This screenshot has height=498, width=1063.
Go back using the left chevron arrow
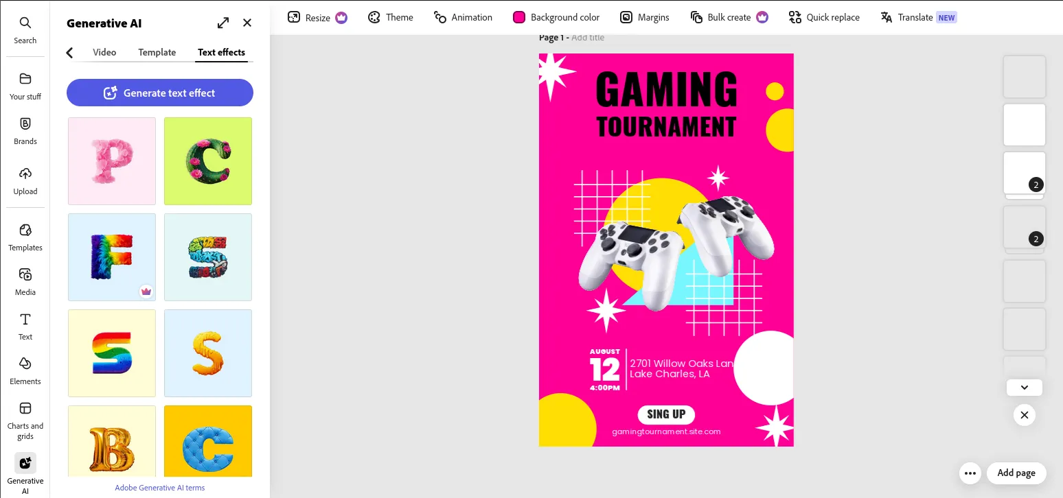click(x=69, y=53)
